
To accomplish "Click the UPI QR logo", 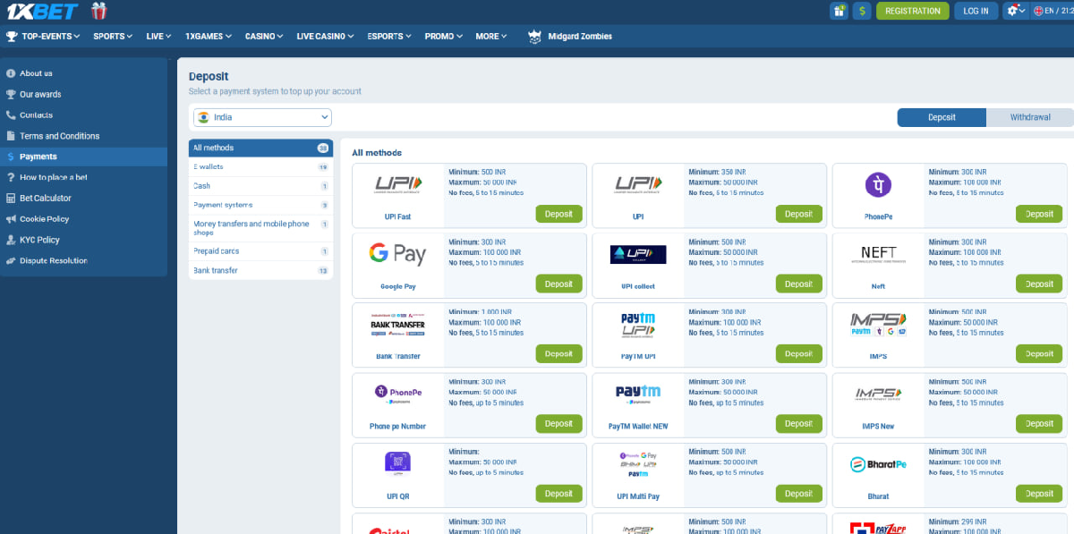I will pos(398,463).
